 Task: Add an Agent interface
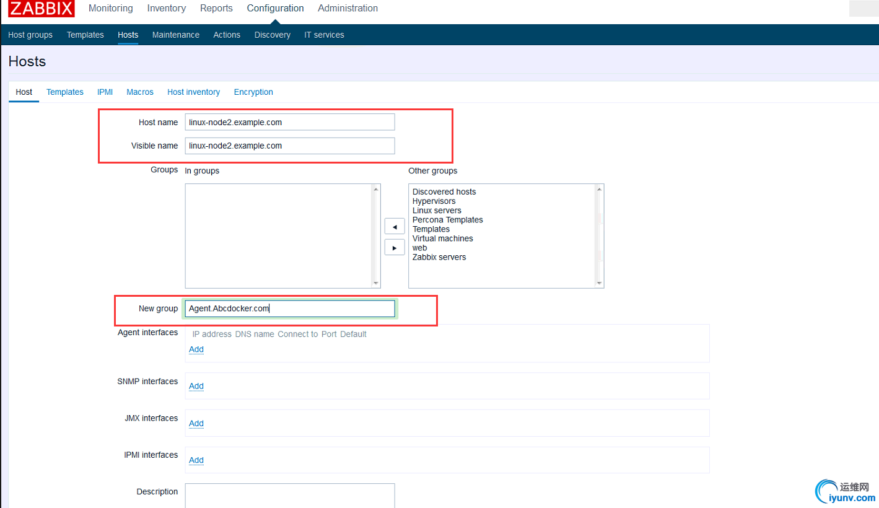196,349
